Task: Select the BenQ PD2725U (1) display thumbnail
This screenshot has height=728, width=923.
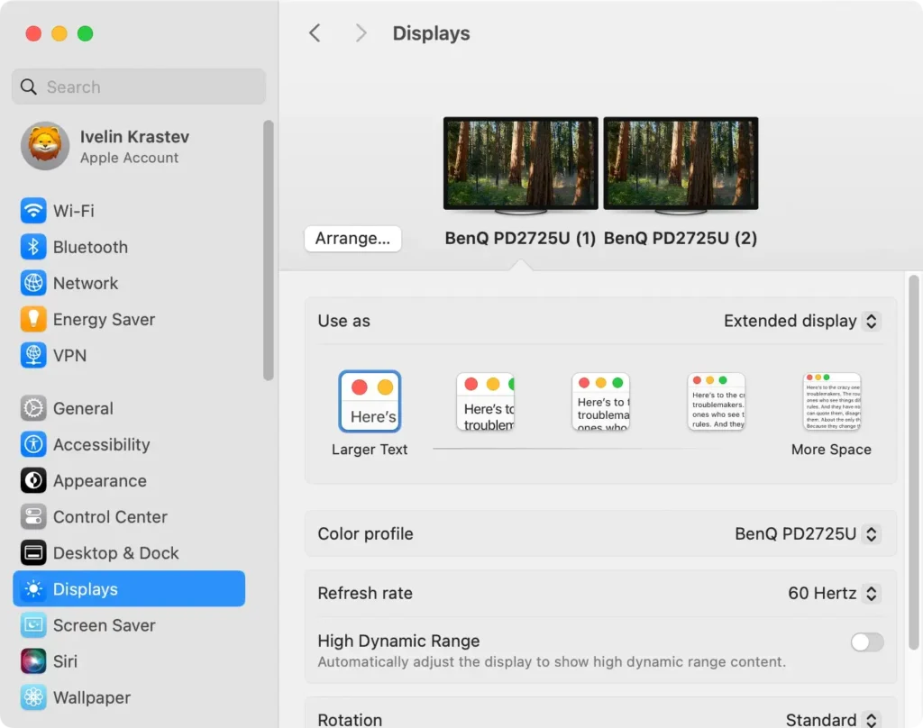Action: (520, 165)
